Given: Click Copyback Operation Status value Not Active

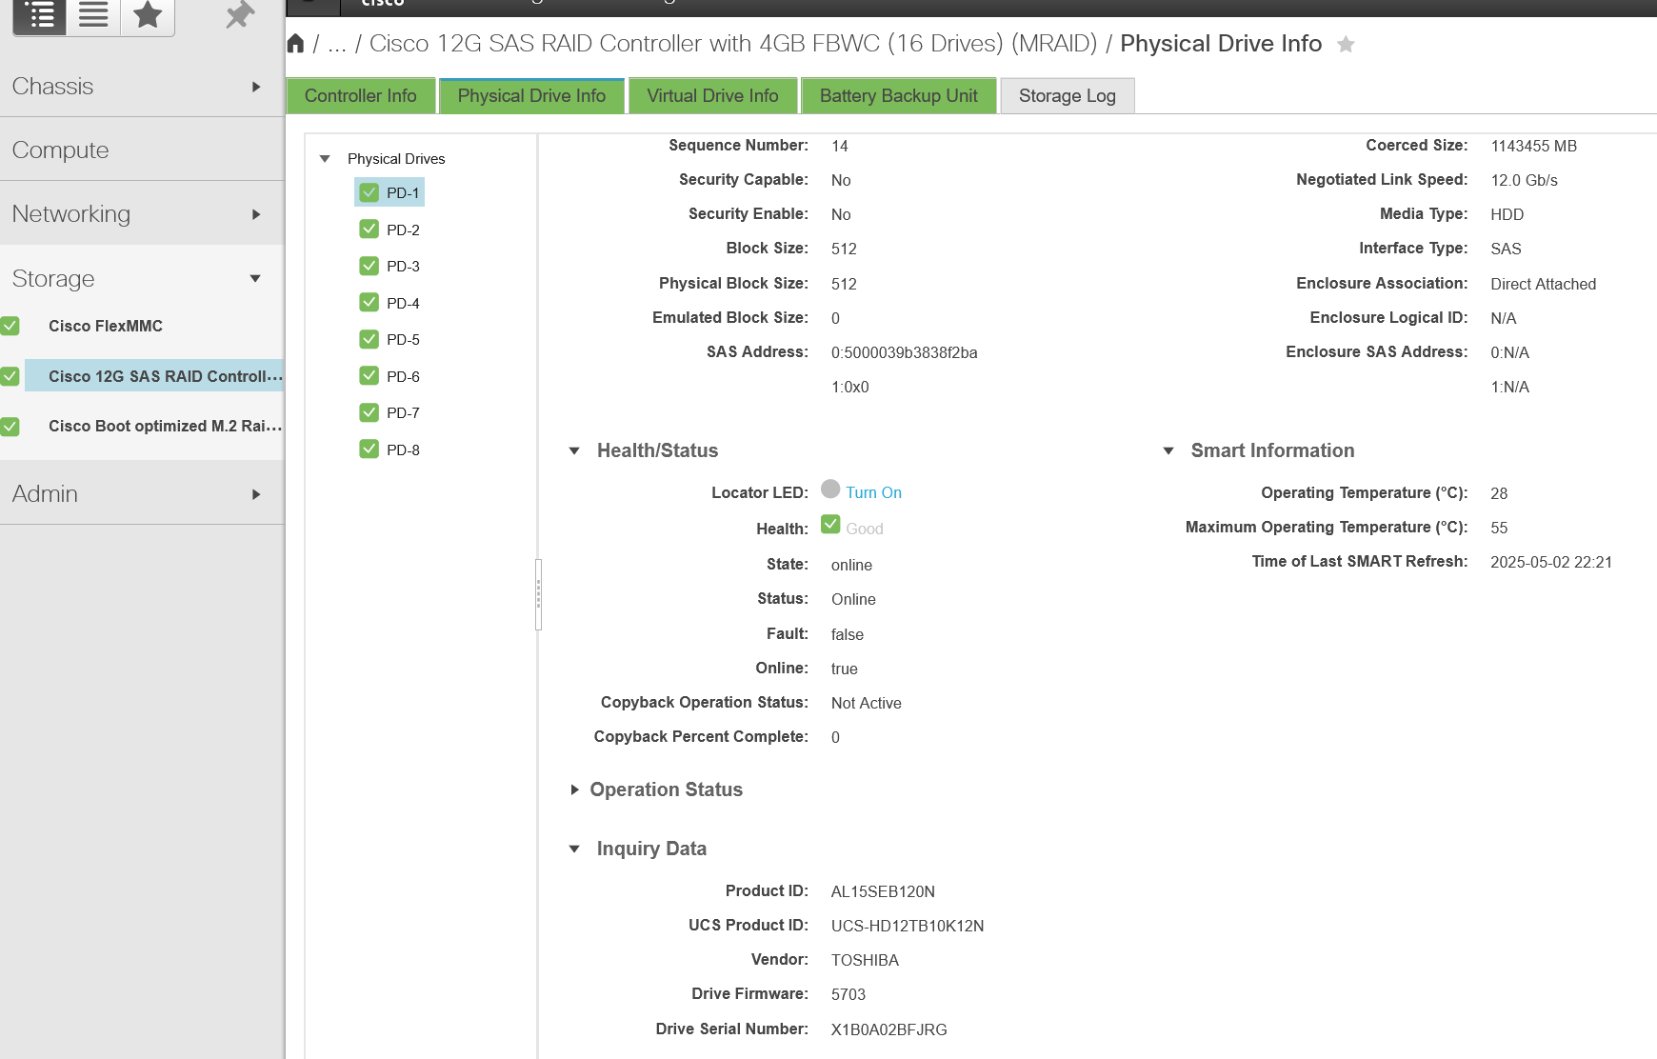Looking at the screenshot, I should [x=866, y=703].
